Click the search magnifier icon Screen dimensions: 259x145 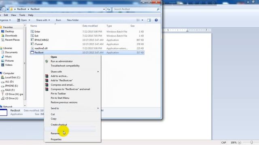(x=158, y=9)
